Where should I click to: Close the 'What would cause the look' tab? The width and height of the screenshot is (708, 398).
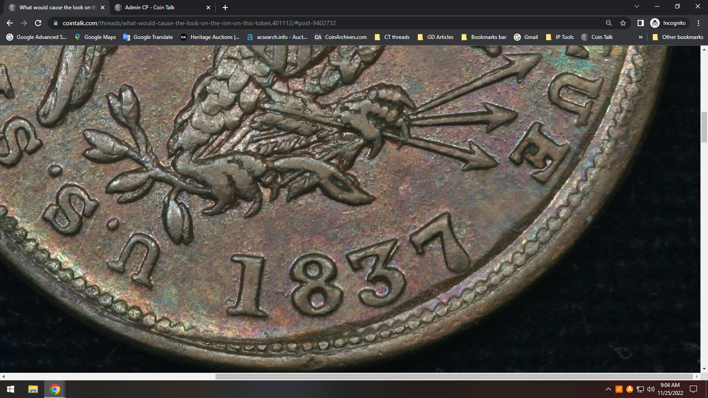(x=103, y=8)
